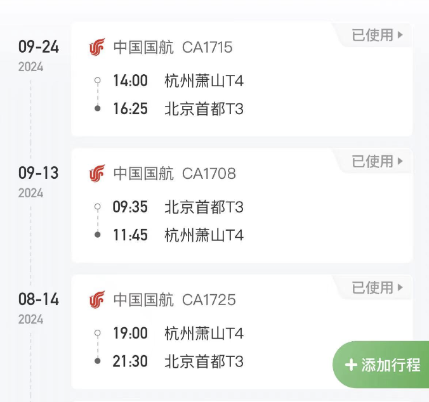Select the 09-24 date on timeline
The height and width of the screenshot is (402, 429).
(38, 47)
